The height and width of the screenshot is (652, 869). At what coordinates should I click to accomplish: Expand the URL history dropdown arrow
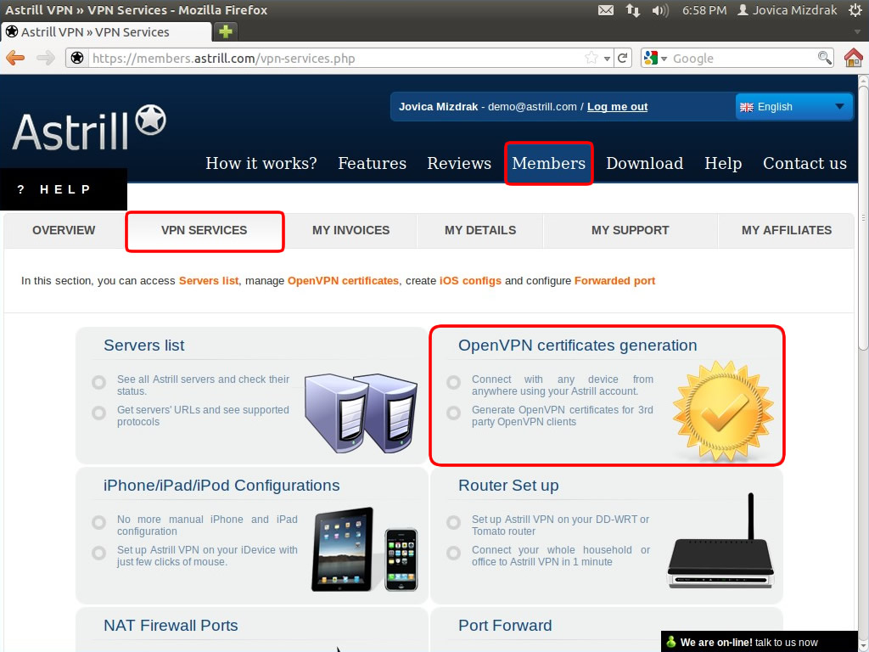pyautogui.click(x=608, y=59)
